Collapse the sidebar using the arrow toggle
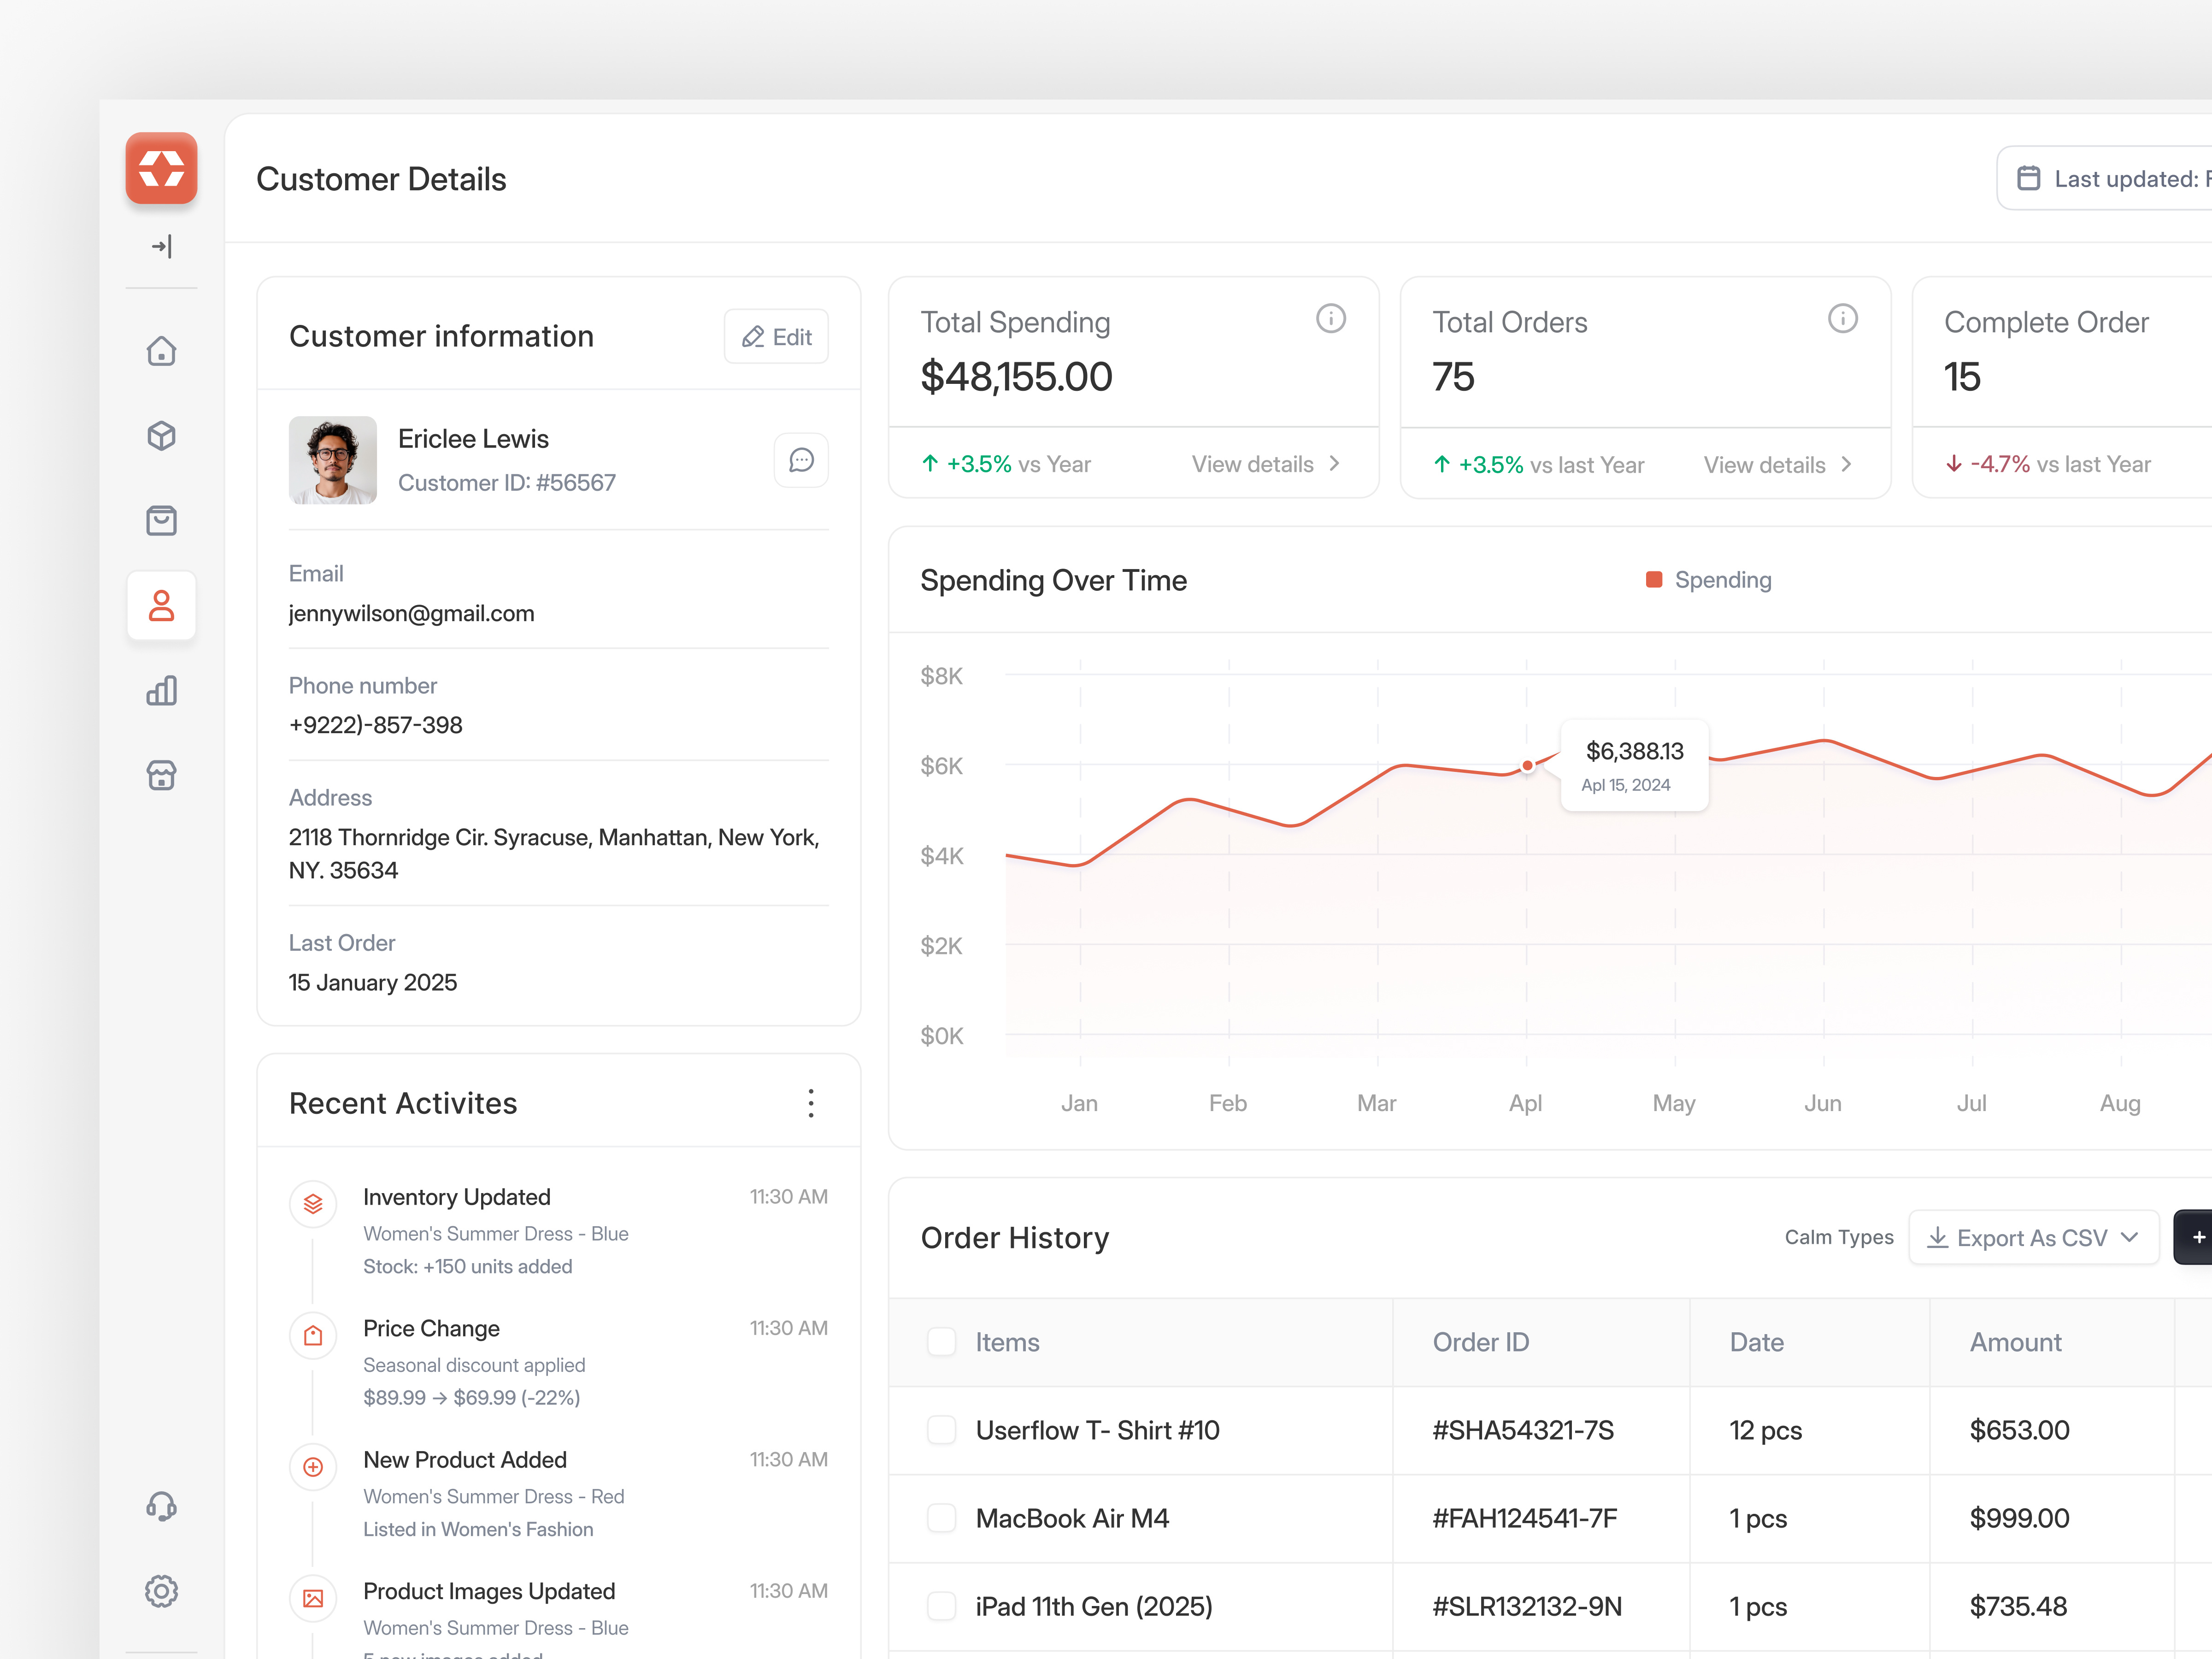Viewport: 2212px width, 1659px height. [x=161, y=246]
